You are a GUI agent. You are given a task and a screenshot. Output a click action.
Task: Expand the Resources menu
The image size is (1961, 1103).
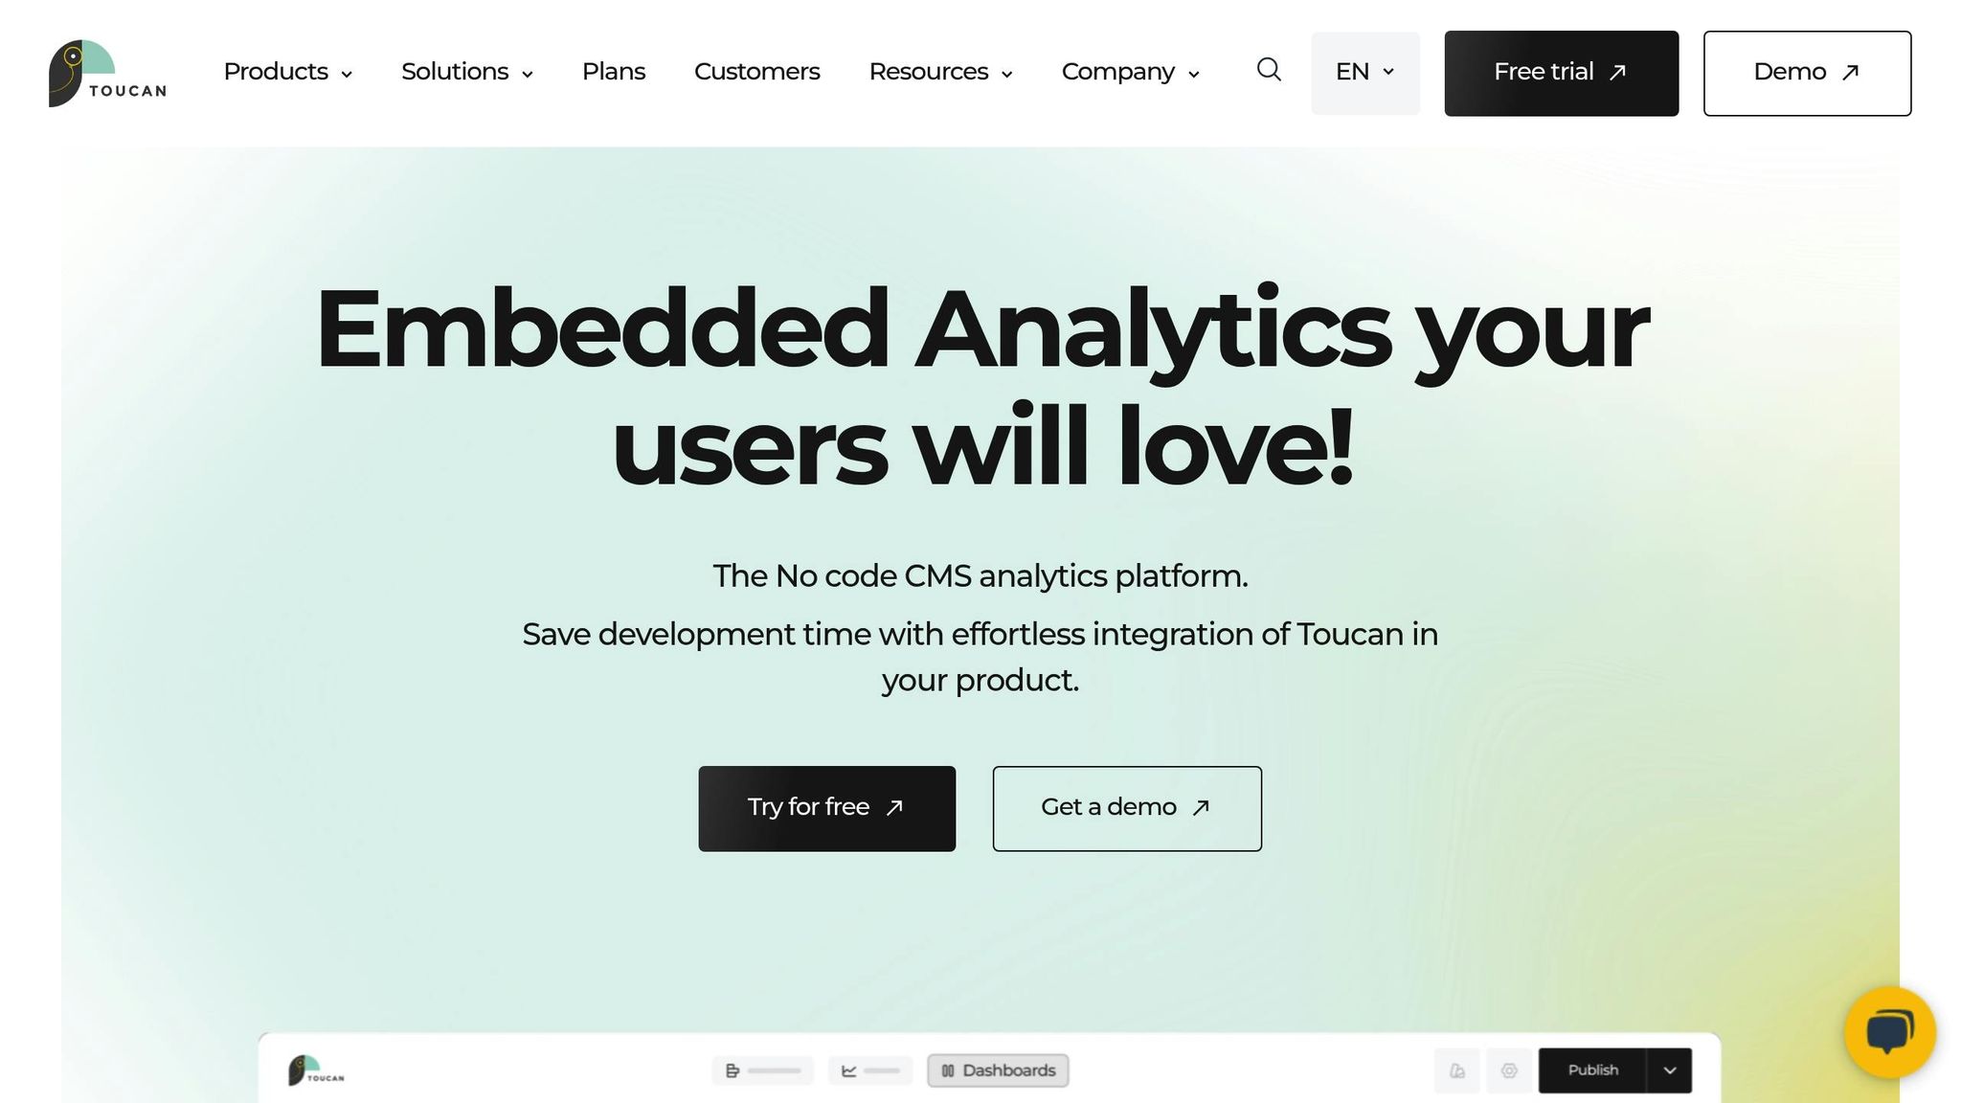click(941, 72)
